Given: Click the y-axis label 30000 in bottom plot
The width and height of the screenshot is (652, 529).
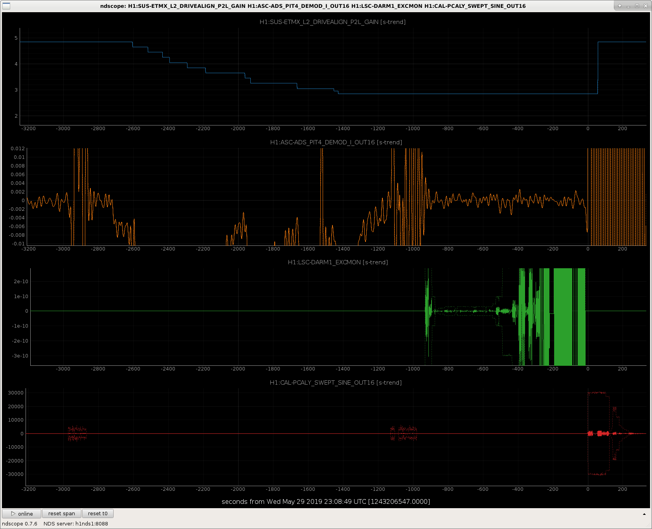Looking at the screenshot, I should 16,393.
